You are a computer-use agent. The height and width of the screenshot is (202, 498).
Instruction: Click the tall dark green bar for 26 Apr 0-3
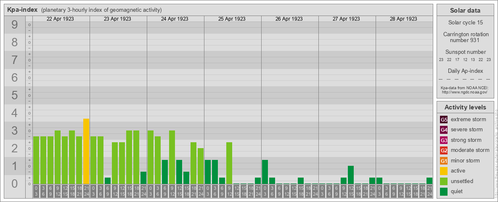pyautogui.click(x=265, y=172)
